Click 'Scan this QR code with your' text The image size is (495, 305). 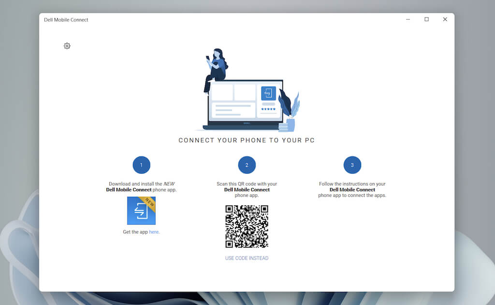tap(247, 184)
